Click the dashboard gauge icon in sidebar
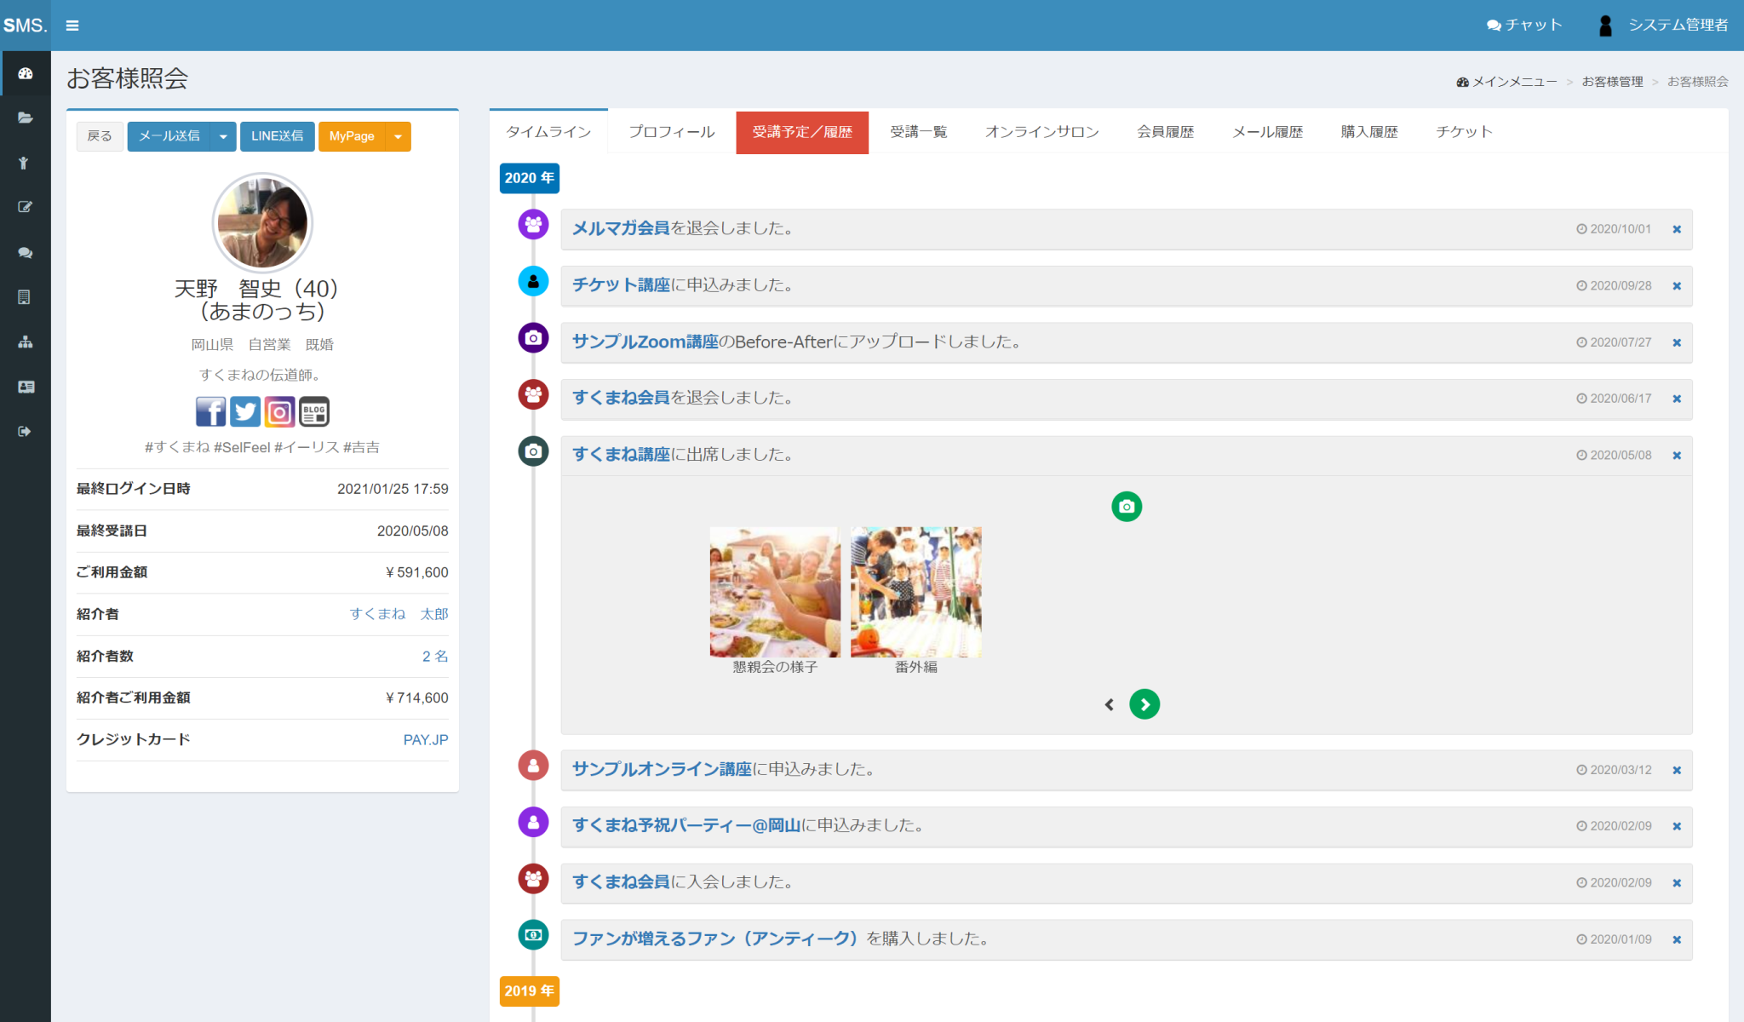Viewport: 1744px width, 1022px height. [x=25, y=74]
